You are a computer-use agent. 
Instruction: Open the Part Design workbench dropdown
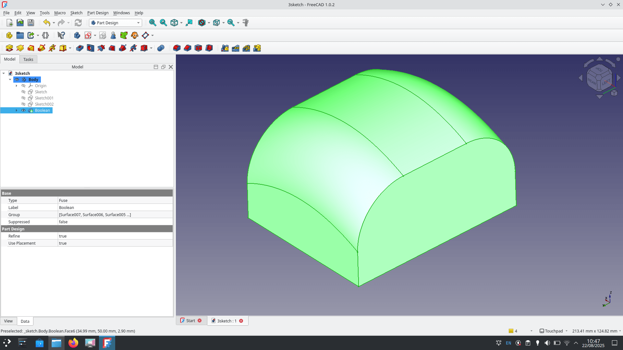116,23
